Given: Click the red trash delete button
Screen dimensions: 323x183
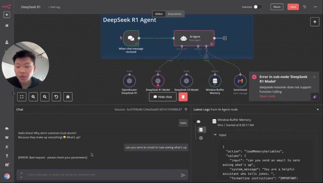Looking at the screenshot, I should (x=183, y=97).
